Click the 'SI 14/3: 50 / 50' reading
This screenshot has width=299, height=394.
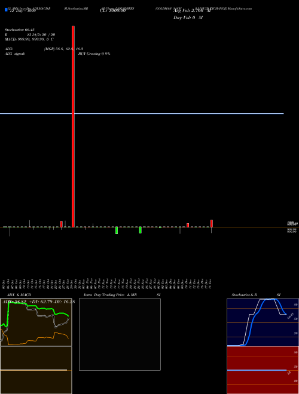click(x=41, y=35)
